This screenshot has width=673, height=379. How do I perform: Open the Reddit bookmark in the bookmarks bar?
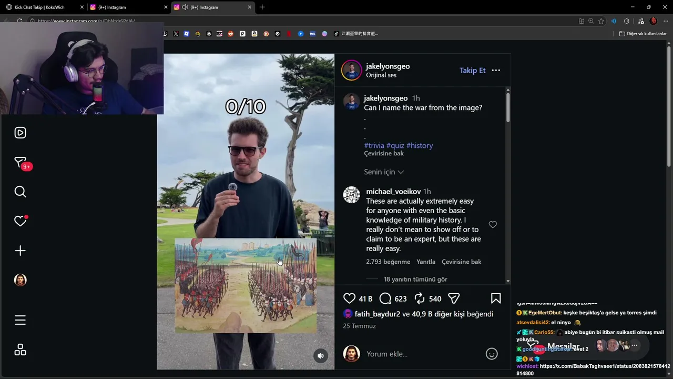231,34
